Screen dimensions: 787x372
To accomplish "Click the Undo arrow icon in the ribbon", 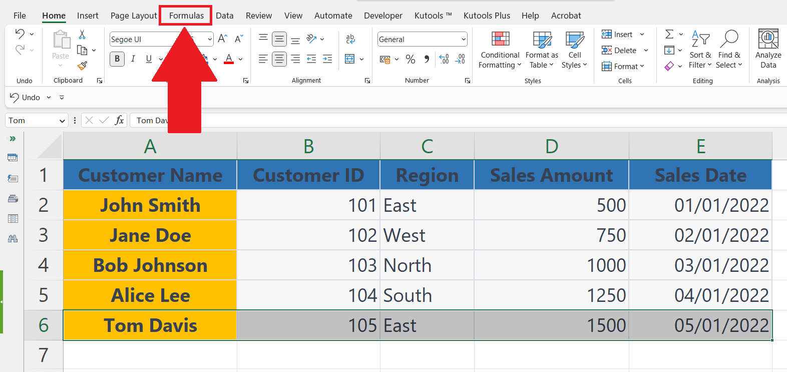I will pos(20,34).
